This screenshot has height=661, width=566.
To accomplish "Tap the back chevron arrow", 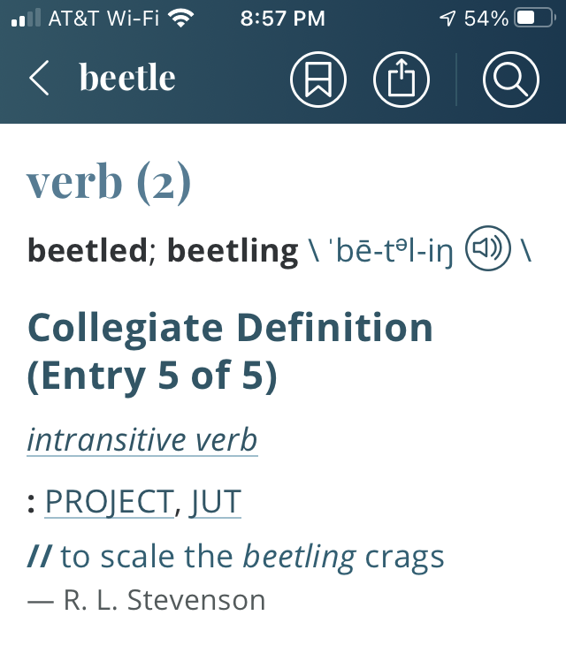I will [x=39, y=78].
